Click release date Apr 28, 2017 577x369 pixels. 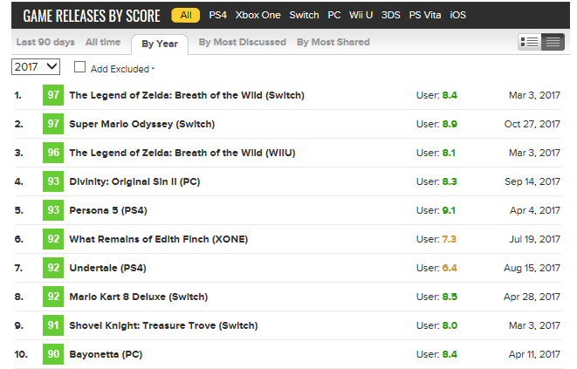(x=532, y=297)
